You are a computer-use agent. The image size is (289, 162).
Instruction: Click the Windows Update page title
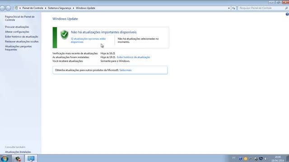point(65,19)
